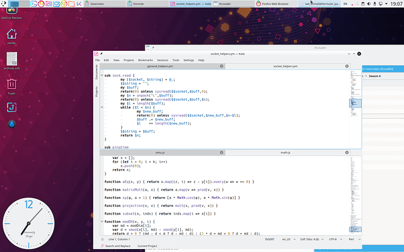Viewport: 404px width, 252px height.
Task: Open the Projects menu in Kate
Action: [x=129, y=60]
